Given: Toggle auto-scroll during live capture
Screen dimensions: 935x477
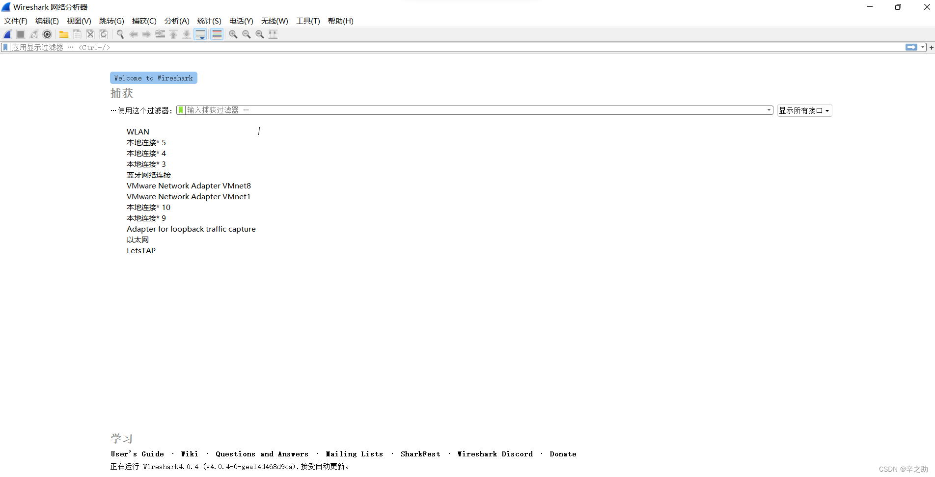Looking at the screenshot, I should click(x=200, y=34).
